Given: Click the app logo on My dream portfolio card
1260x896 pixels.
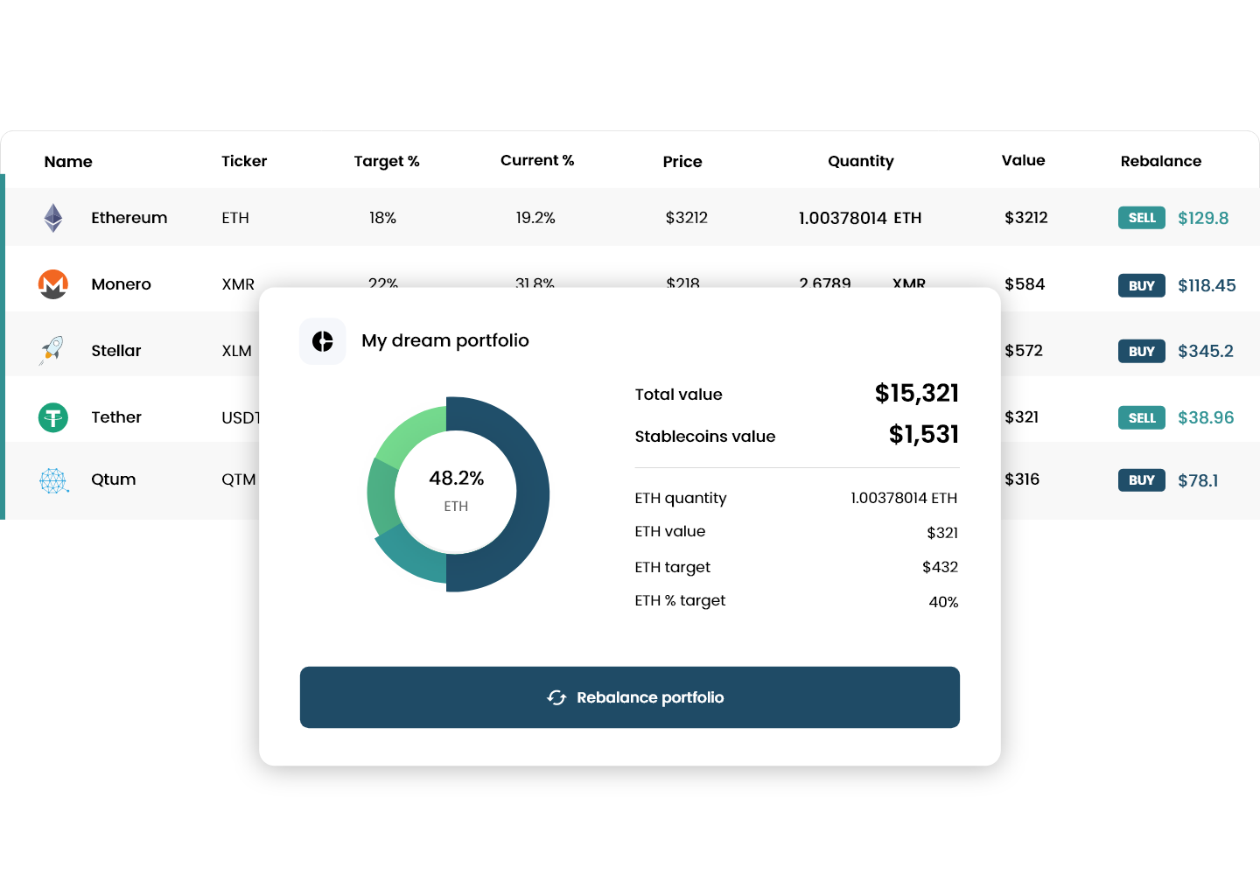Looking at the screenshot, I should point(323,341).
